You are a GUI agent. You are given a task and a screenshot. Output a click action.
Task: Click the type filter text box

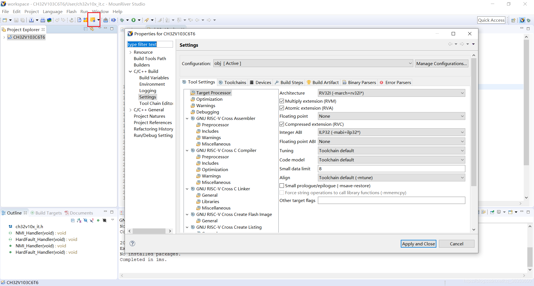pos(150,44)
